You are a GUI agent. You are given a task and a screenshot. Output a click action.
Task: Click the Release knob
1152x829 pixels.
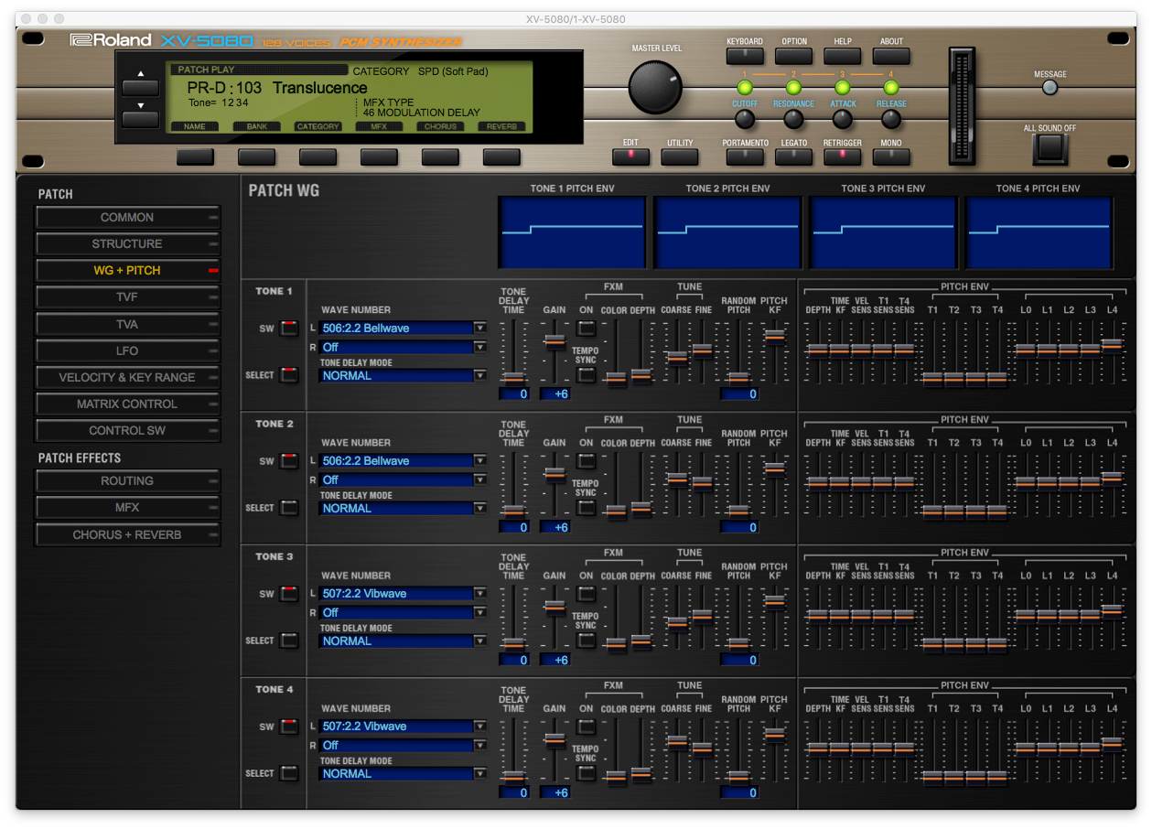[891, 119]
